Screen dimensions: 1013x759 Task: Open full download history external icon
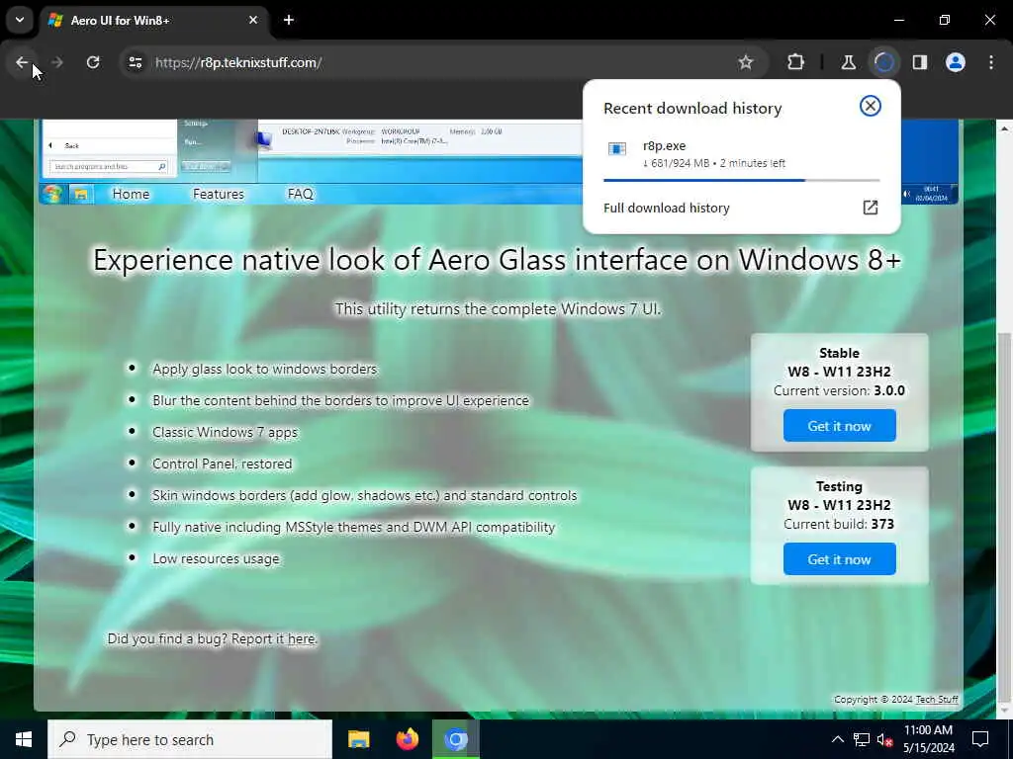pos(871,208)
